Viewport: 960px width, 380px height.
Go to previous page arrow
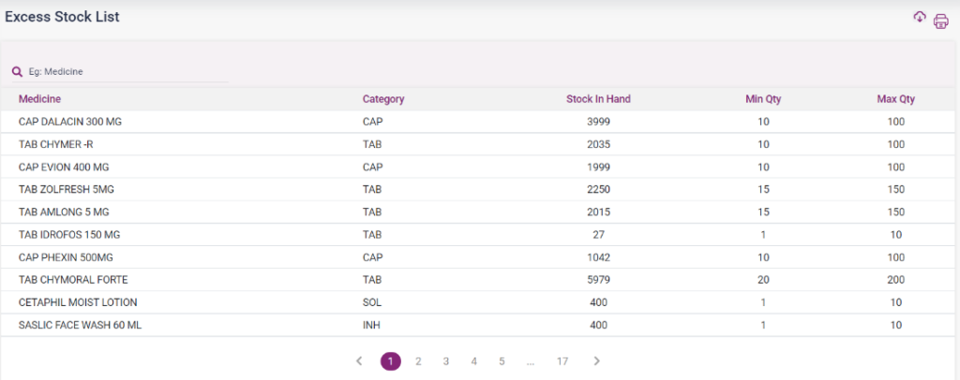tap(359, 361)
